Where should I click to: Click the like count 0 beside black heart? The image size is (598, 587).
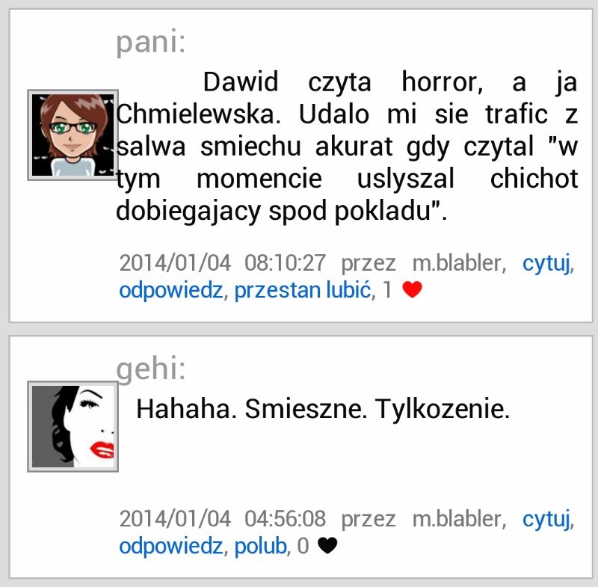[303, 546]
